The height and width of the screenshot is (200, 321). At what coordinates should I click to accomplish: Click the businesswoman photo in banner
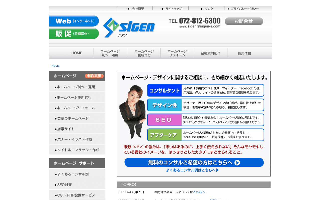coord(132,112)
